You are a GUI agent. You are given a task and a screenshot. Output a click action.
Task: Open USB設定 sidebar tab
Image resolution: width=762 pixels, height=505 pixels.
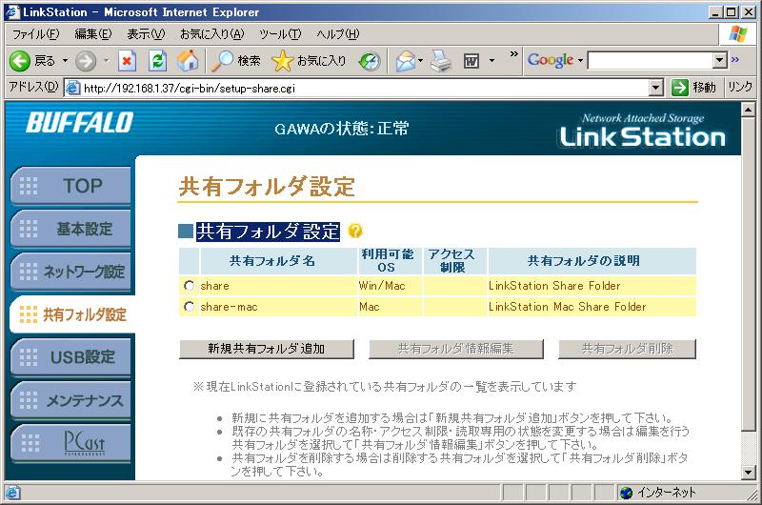point(70,357)
